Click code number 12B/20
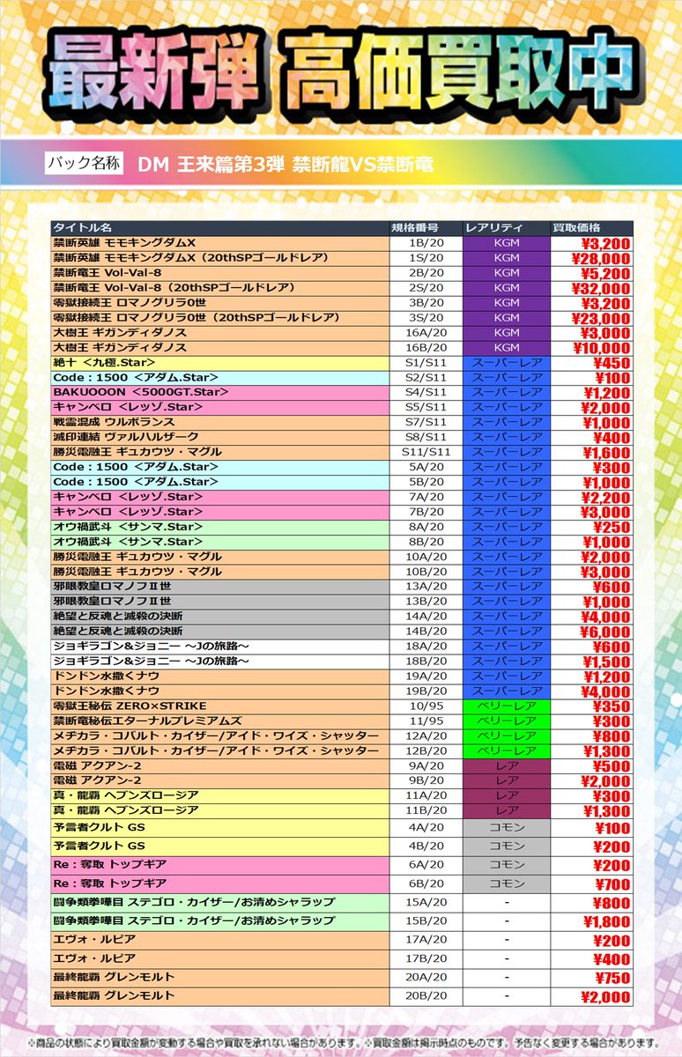This screenshot has height=1057, width=682. click(426, 751)
